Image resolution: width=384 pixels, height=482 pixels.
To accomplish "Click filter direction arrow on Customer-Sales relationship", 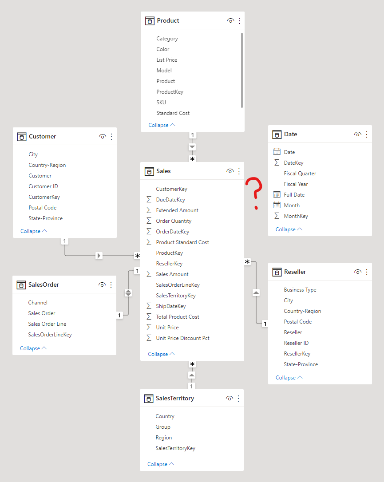I will (99, 256).
